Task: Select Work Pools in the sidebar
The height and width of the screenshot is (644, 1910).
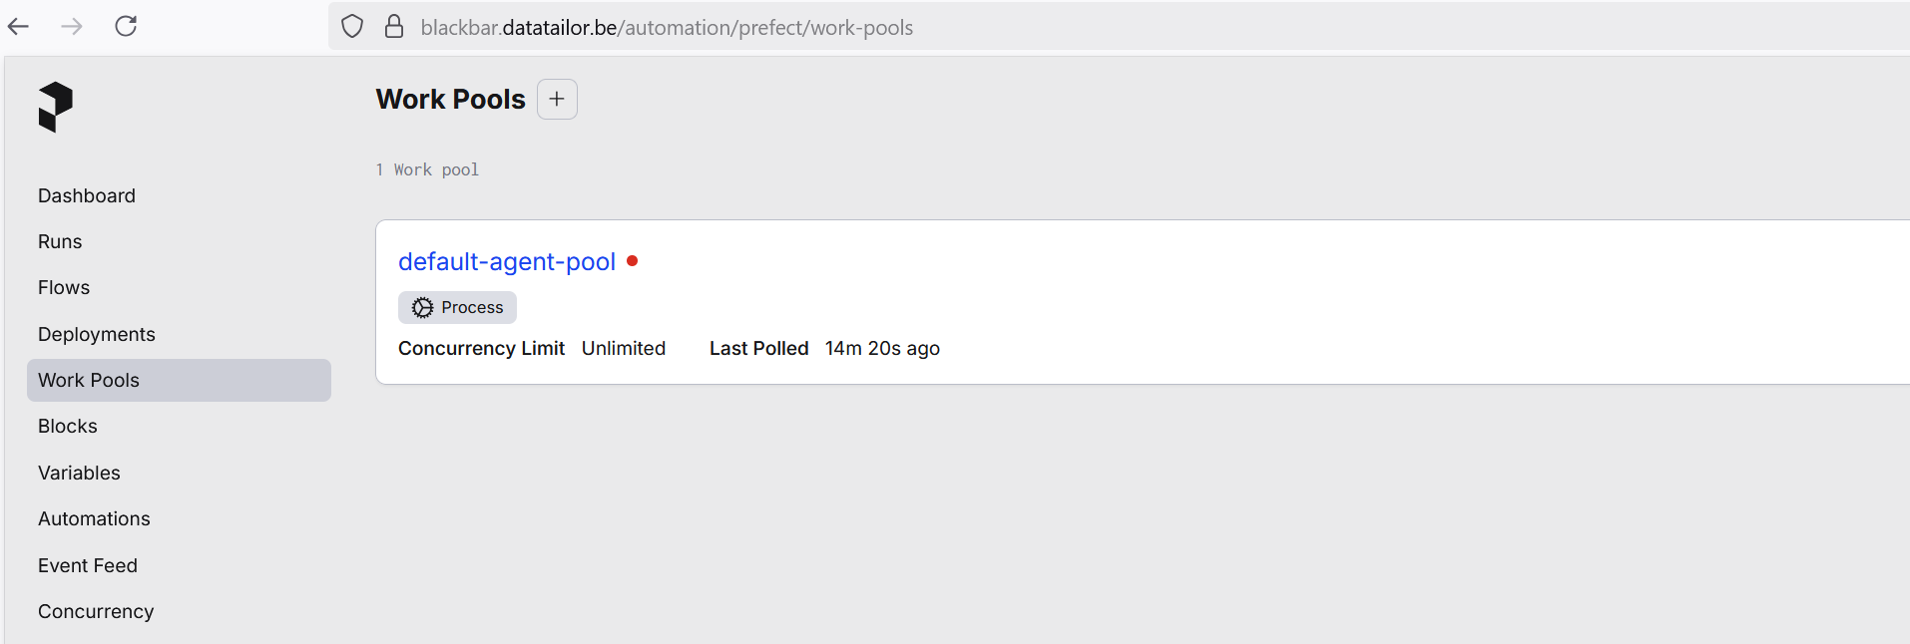Action: (89, 380)
